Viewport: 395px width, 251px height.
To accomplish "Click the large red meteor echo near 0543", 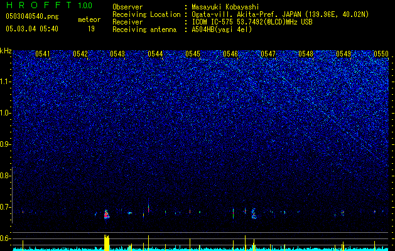I will [x=107, y=215].
